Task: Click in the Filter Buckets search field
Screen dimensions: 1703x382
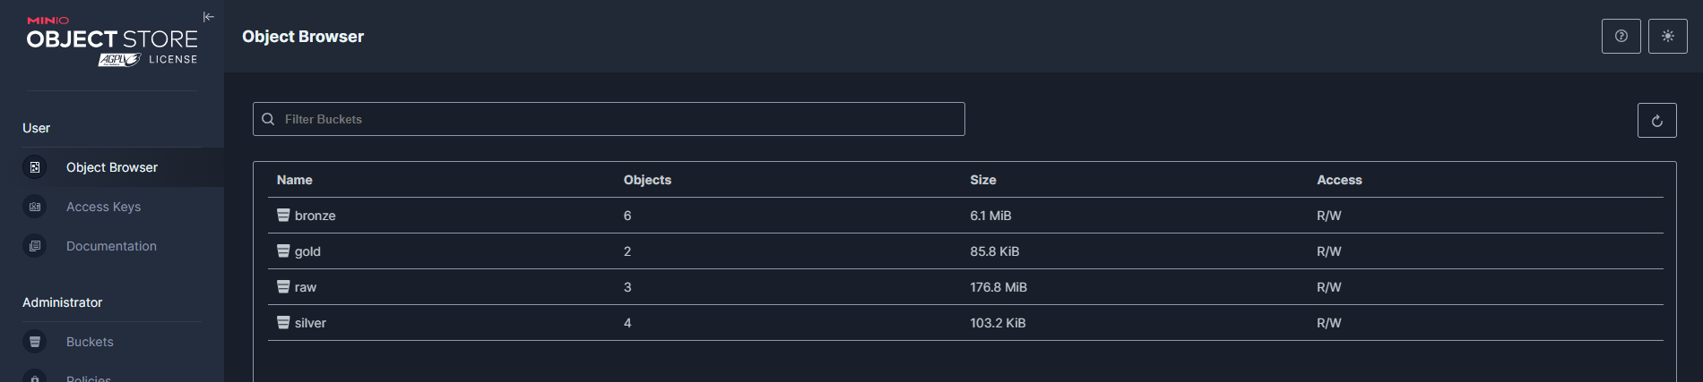Action: 618,119
